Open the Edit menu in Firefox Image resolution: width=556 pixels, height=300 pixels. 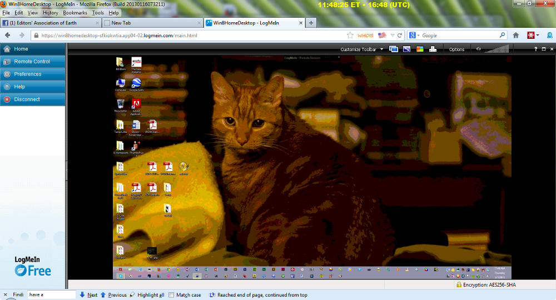coord(19,13)
